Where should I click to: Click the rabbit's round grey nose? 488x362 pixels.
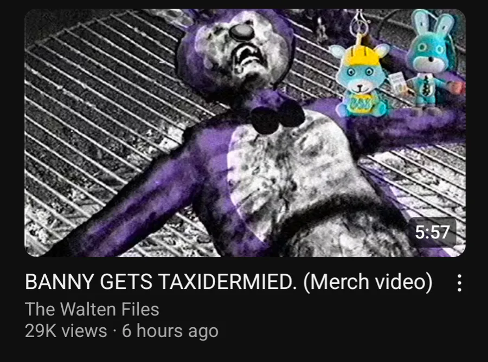click(x=242, y=32)
